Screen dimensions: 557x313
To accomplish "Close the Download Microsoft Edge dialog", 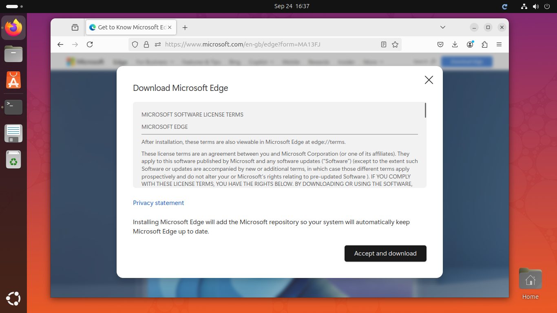I will pyautogui.click(x=429, y=80).
